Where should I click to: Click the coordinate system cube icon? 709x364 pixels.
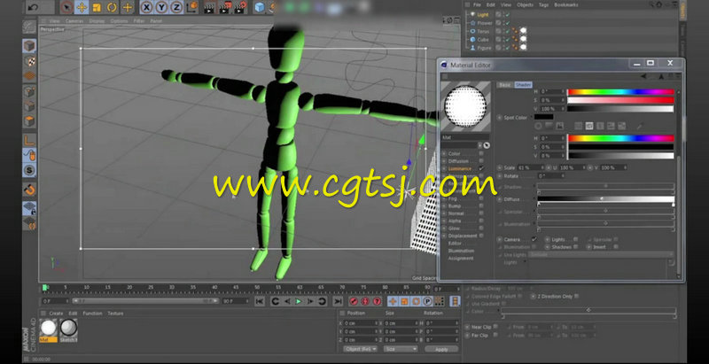click(192, 7)
